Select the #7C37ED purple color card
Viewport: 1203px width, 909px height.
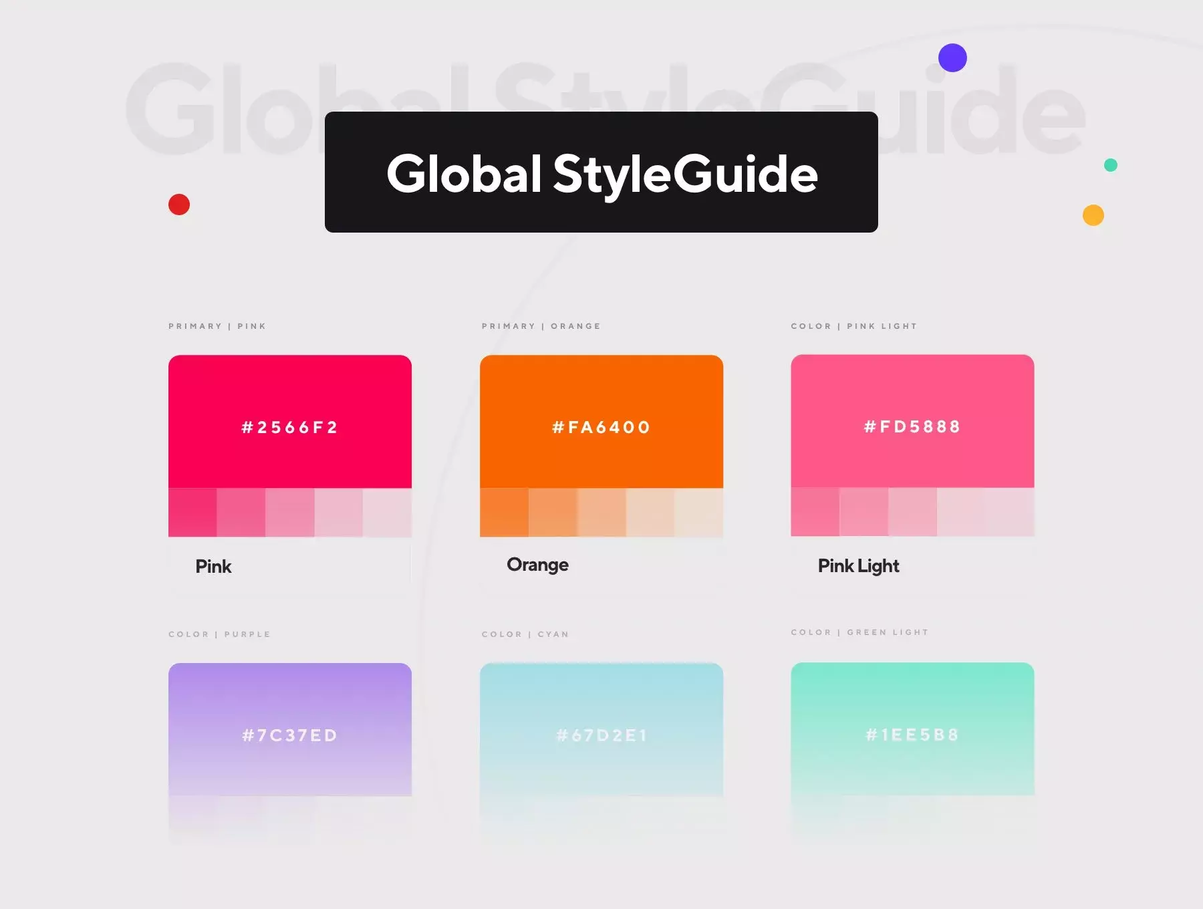[290, 729]
